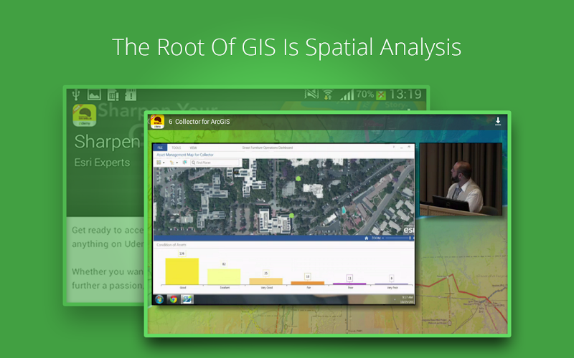The width and height of the screenshot is (574, 358).
Task: Click the Windows Start button
Action: (159, 299)
